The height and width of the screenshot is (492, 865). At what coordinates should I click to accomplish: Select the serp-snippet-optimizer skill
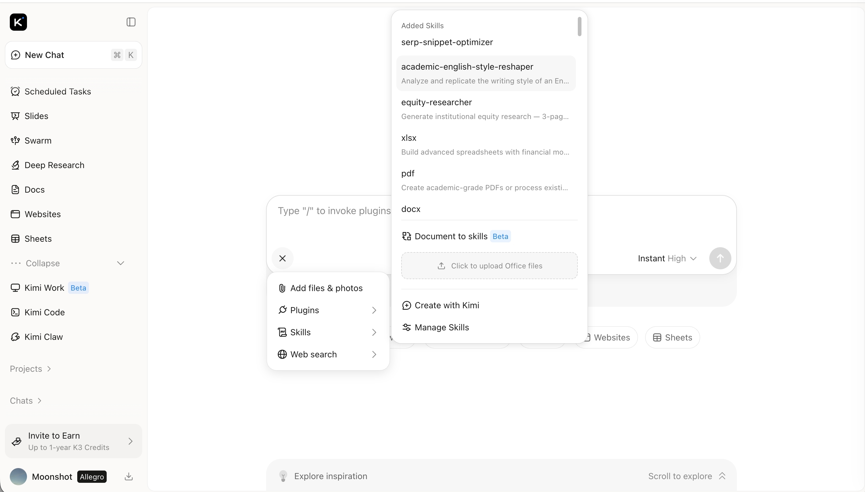pos(486,42)
